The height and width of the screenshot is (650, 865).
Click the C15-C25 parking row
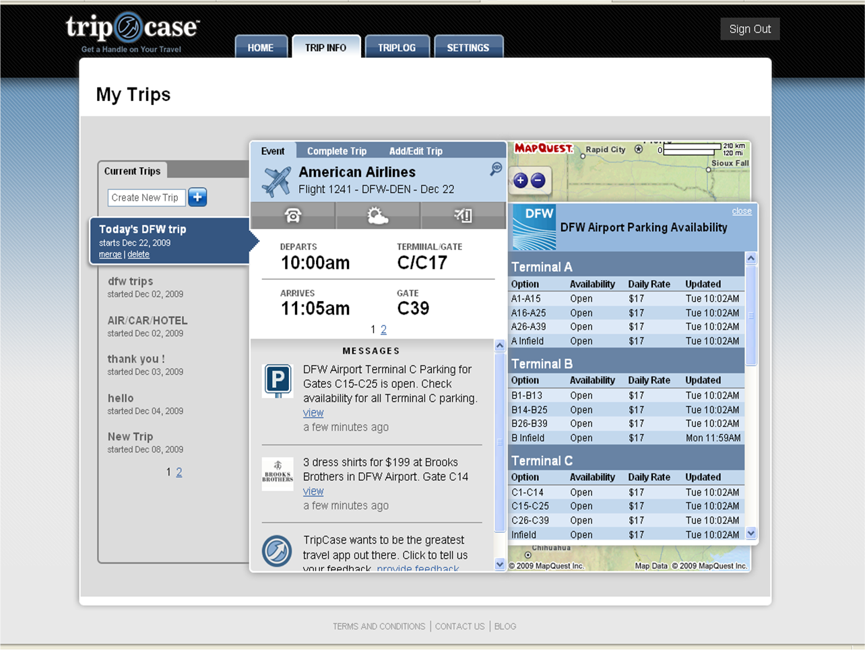(627, 506)
